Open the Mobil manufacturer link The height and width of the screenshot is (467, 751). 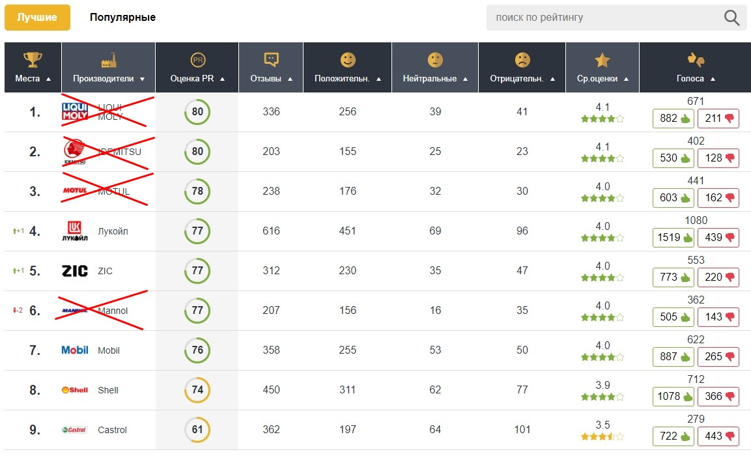point(109,350)
